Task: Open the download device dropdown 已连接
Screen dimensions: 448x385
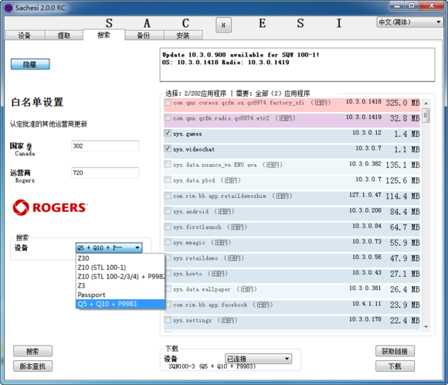Action: tap(259, 359)
